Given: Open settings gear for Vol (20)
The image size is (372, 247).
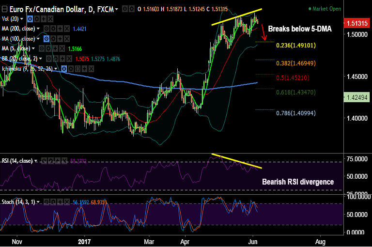Looking at the screenshot, I should [37, 19].
